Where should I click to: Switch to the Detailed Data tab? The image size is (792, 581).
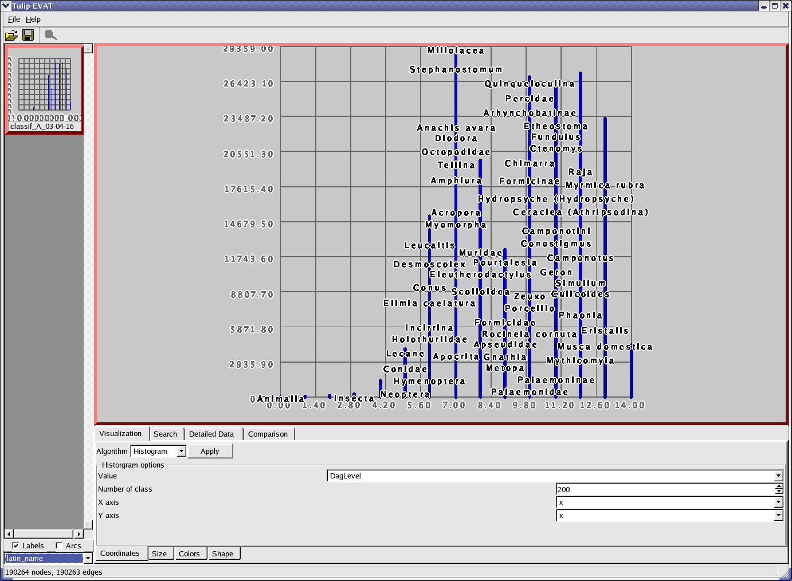[211, 434]
